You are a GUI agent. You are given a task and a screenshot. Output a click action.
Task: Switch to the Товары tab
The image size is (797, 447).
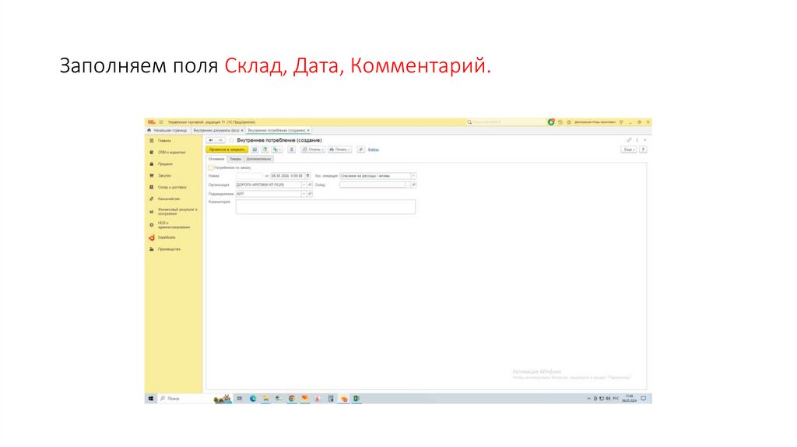click(235, 159)
